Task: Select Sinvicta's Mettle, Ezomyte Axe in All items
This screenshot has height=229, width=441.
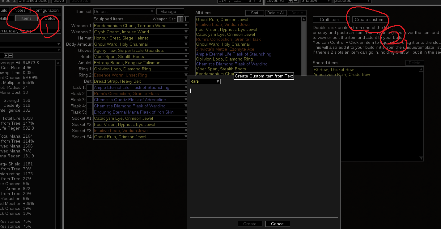Action: click(225, 49)
